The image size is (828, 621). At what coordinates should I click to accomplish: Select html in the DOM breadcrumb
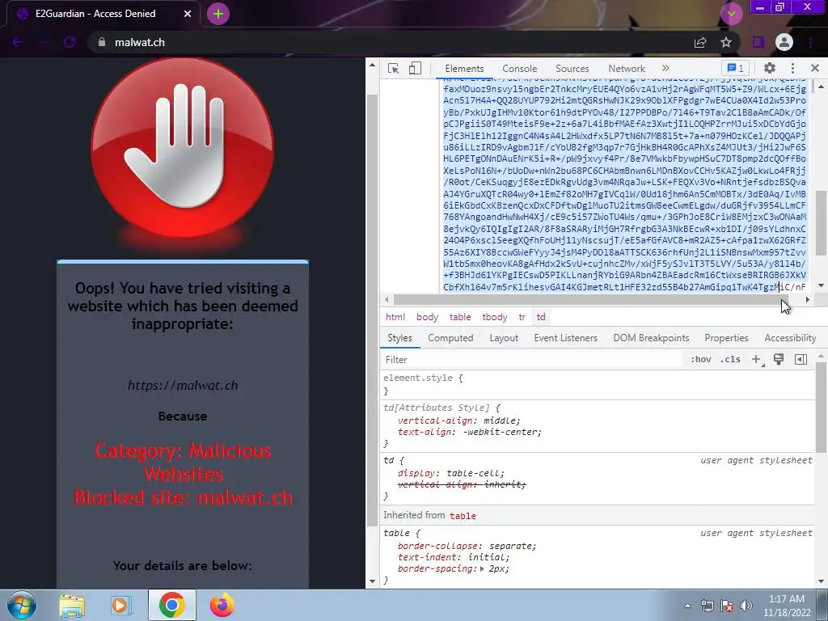click(x=395, y=317)
